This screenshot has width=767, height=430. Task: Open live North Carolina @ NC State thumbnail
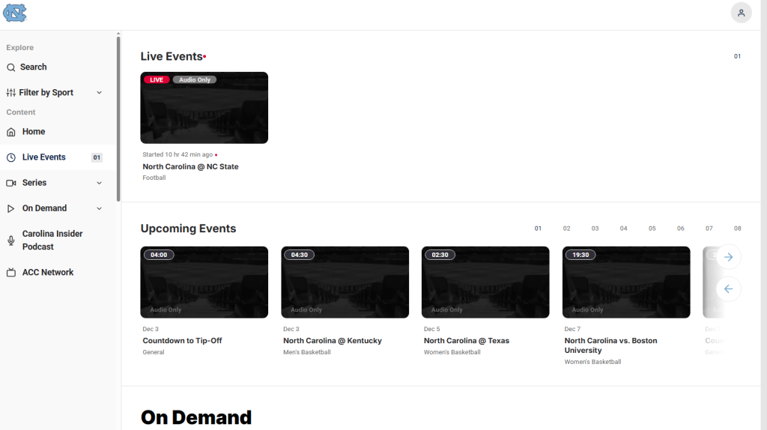(204, 108)
